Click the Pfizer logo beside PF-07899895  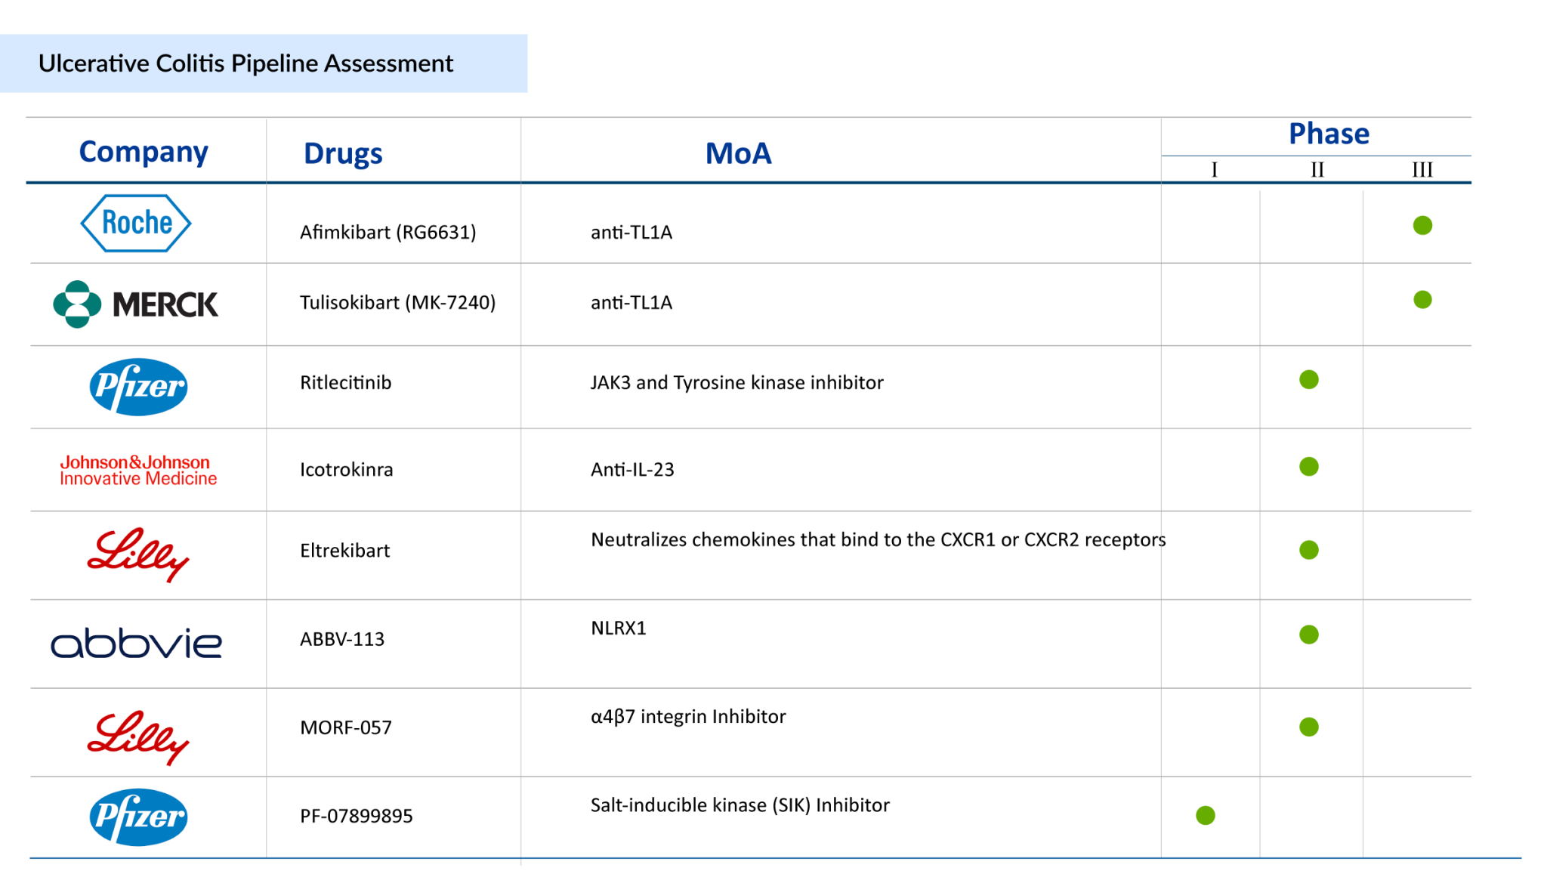click(x=138, y=817)
